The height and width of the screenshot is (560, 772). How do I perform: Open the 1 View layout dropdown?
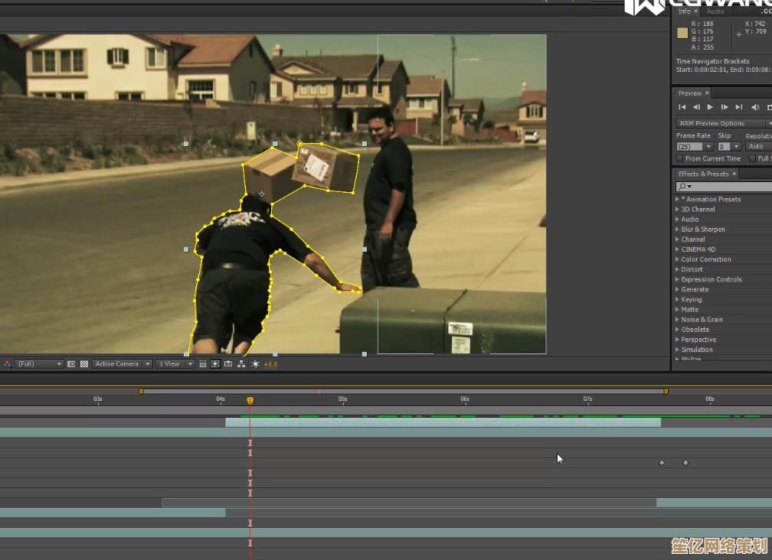pyautogui.click(x=175, y=364)
